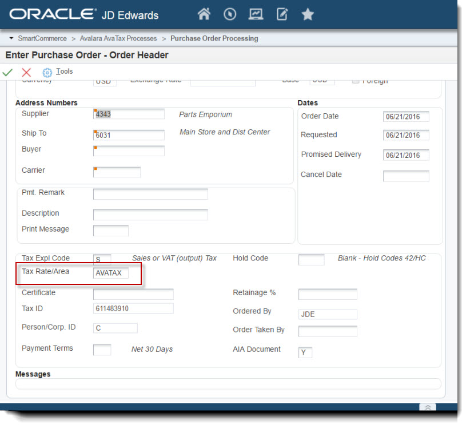Image resolution: width=466 pixels, height=440 pixels.
Task: Click the Payment Terms input box
Action: 102,350
